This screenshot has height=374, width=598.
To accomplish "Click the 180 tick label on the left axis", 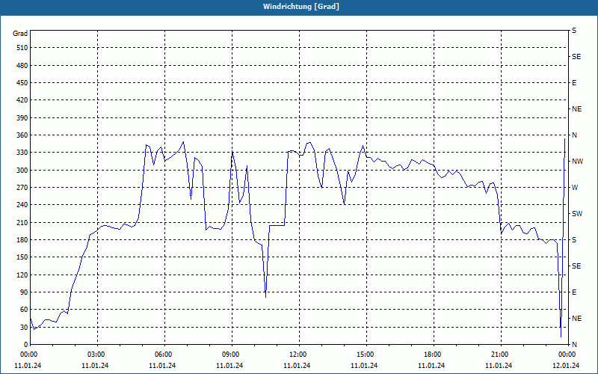I will [x=22, y=240].
